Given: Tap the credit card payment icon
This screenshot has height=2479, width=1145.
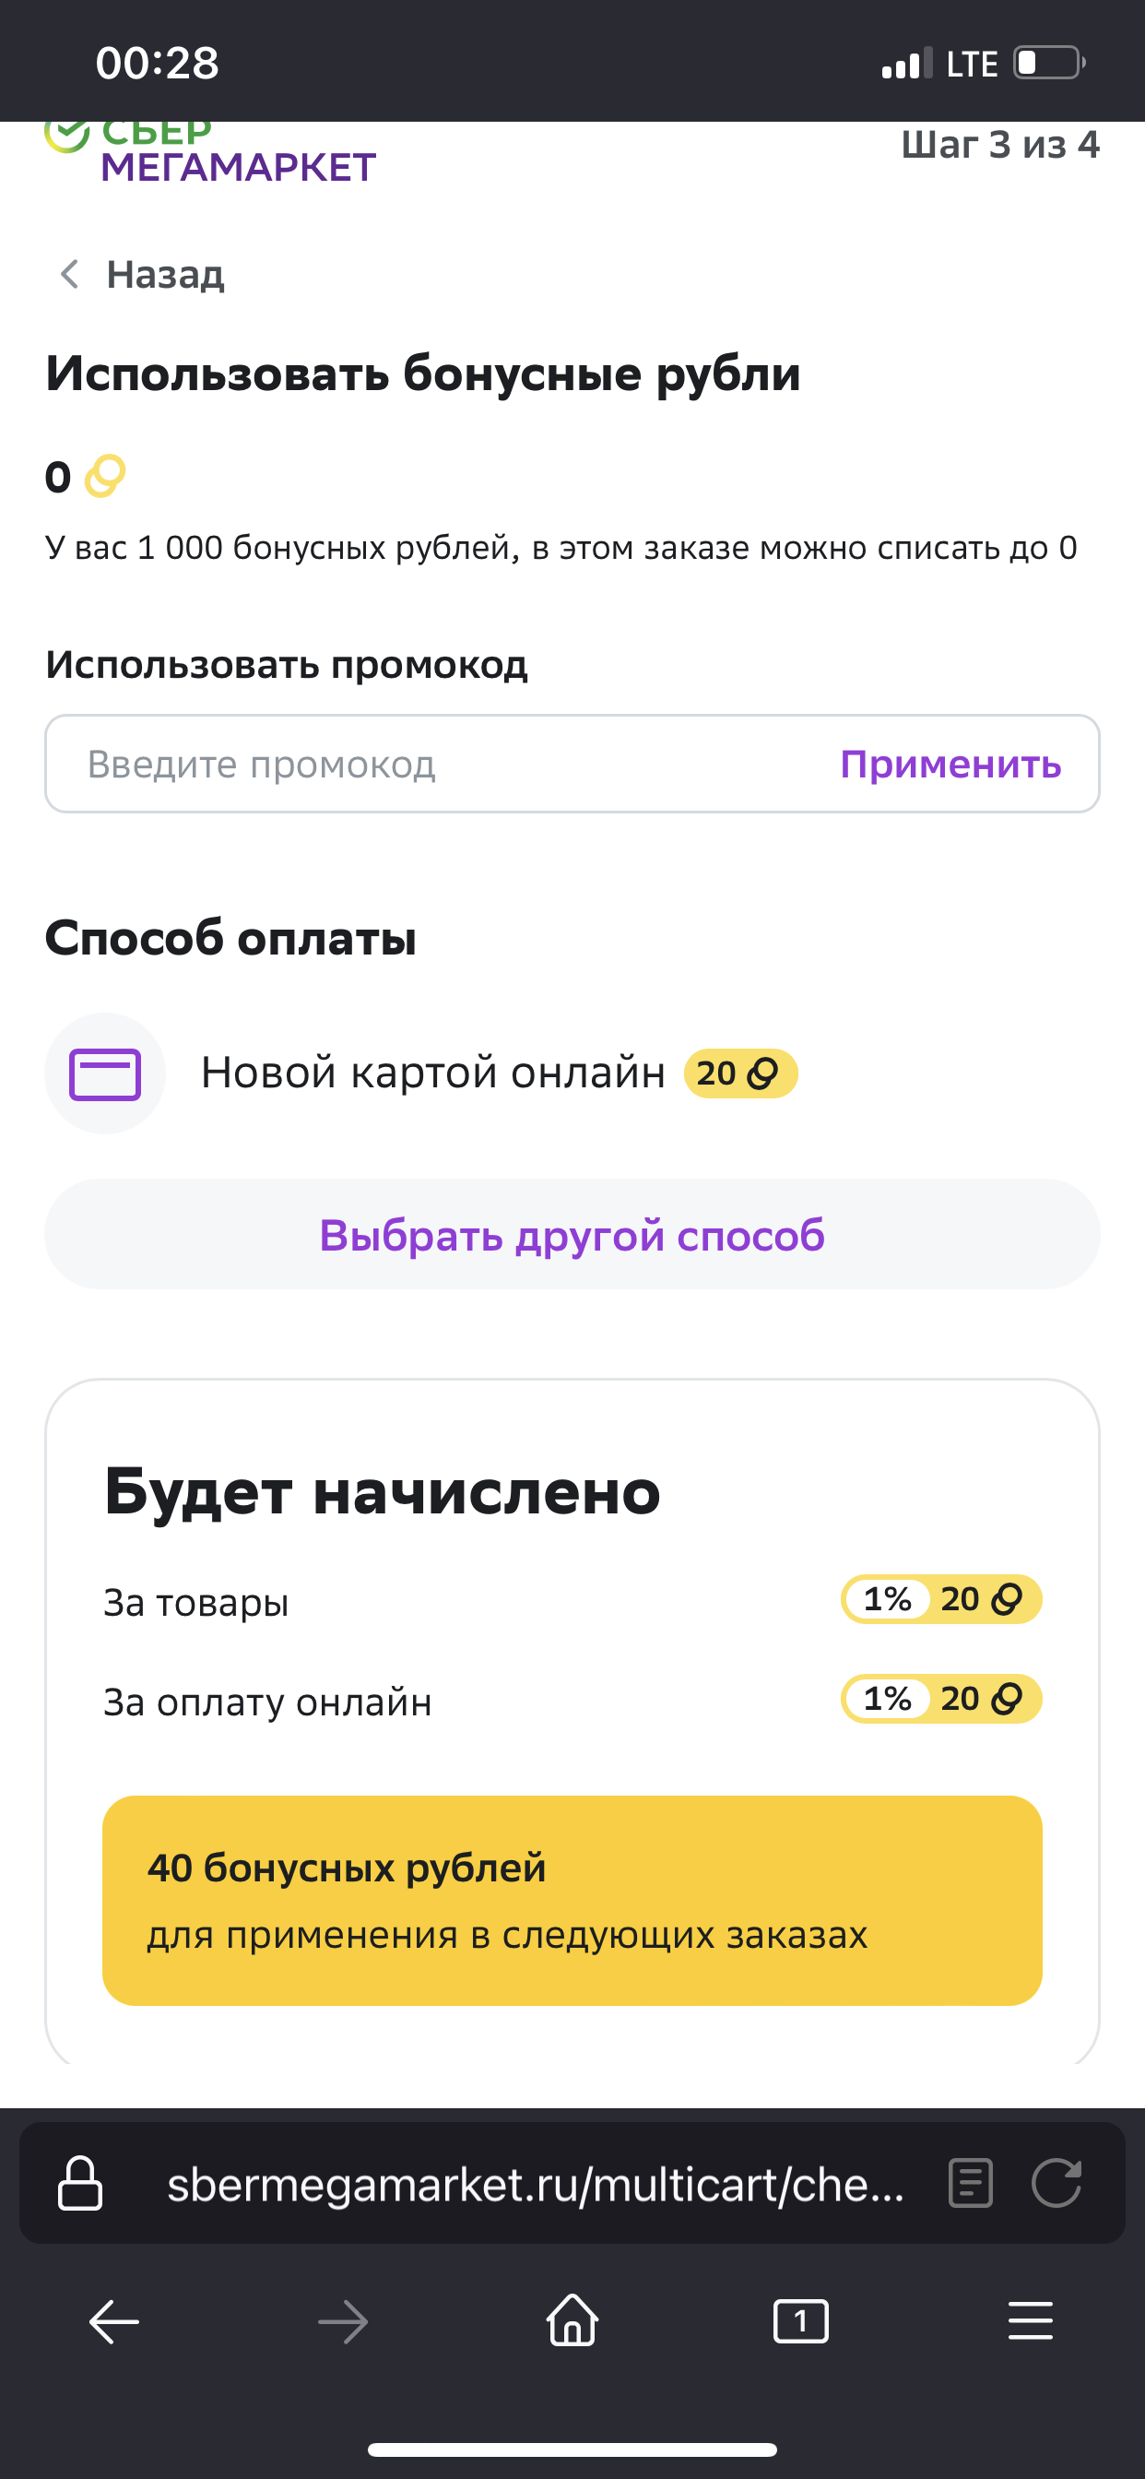Looking at the screenshot, I should click(105, 1073).
